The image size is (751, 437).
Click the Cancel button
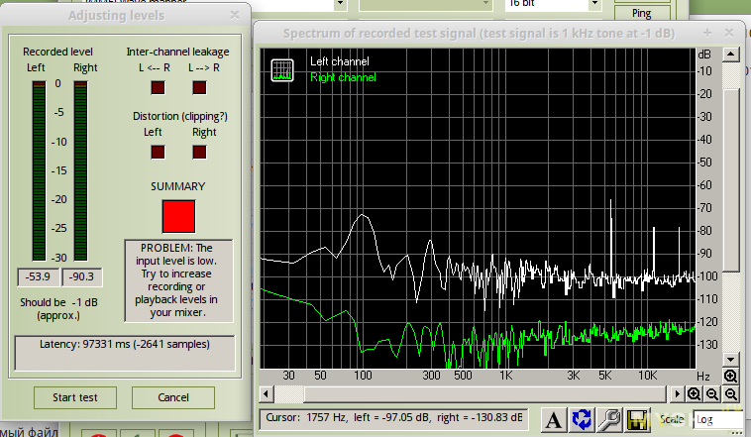[173, 397]
